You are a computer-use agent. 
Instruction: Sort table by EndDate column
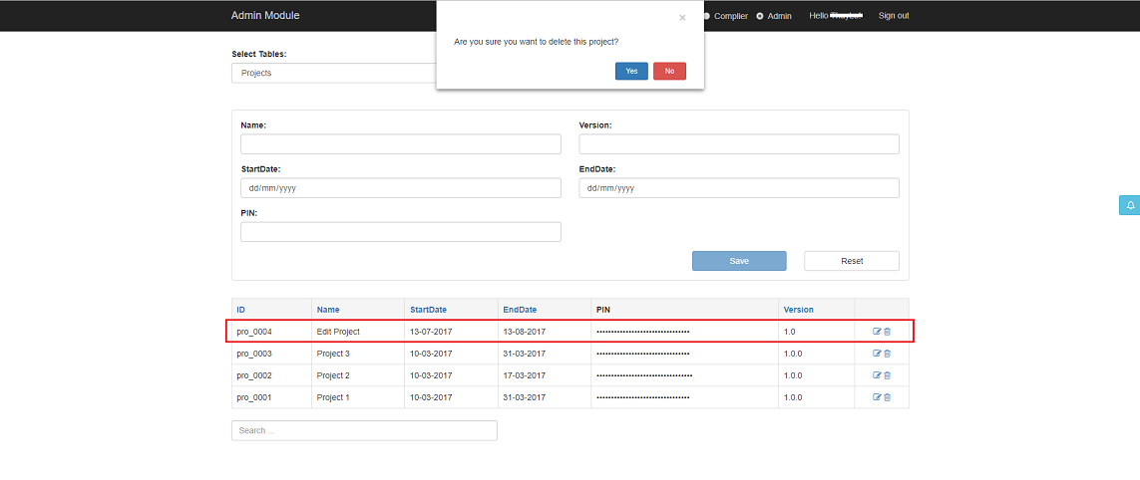point(520,310)
